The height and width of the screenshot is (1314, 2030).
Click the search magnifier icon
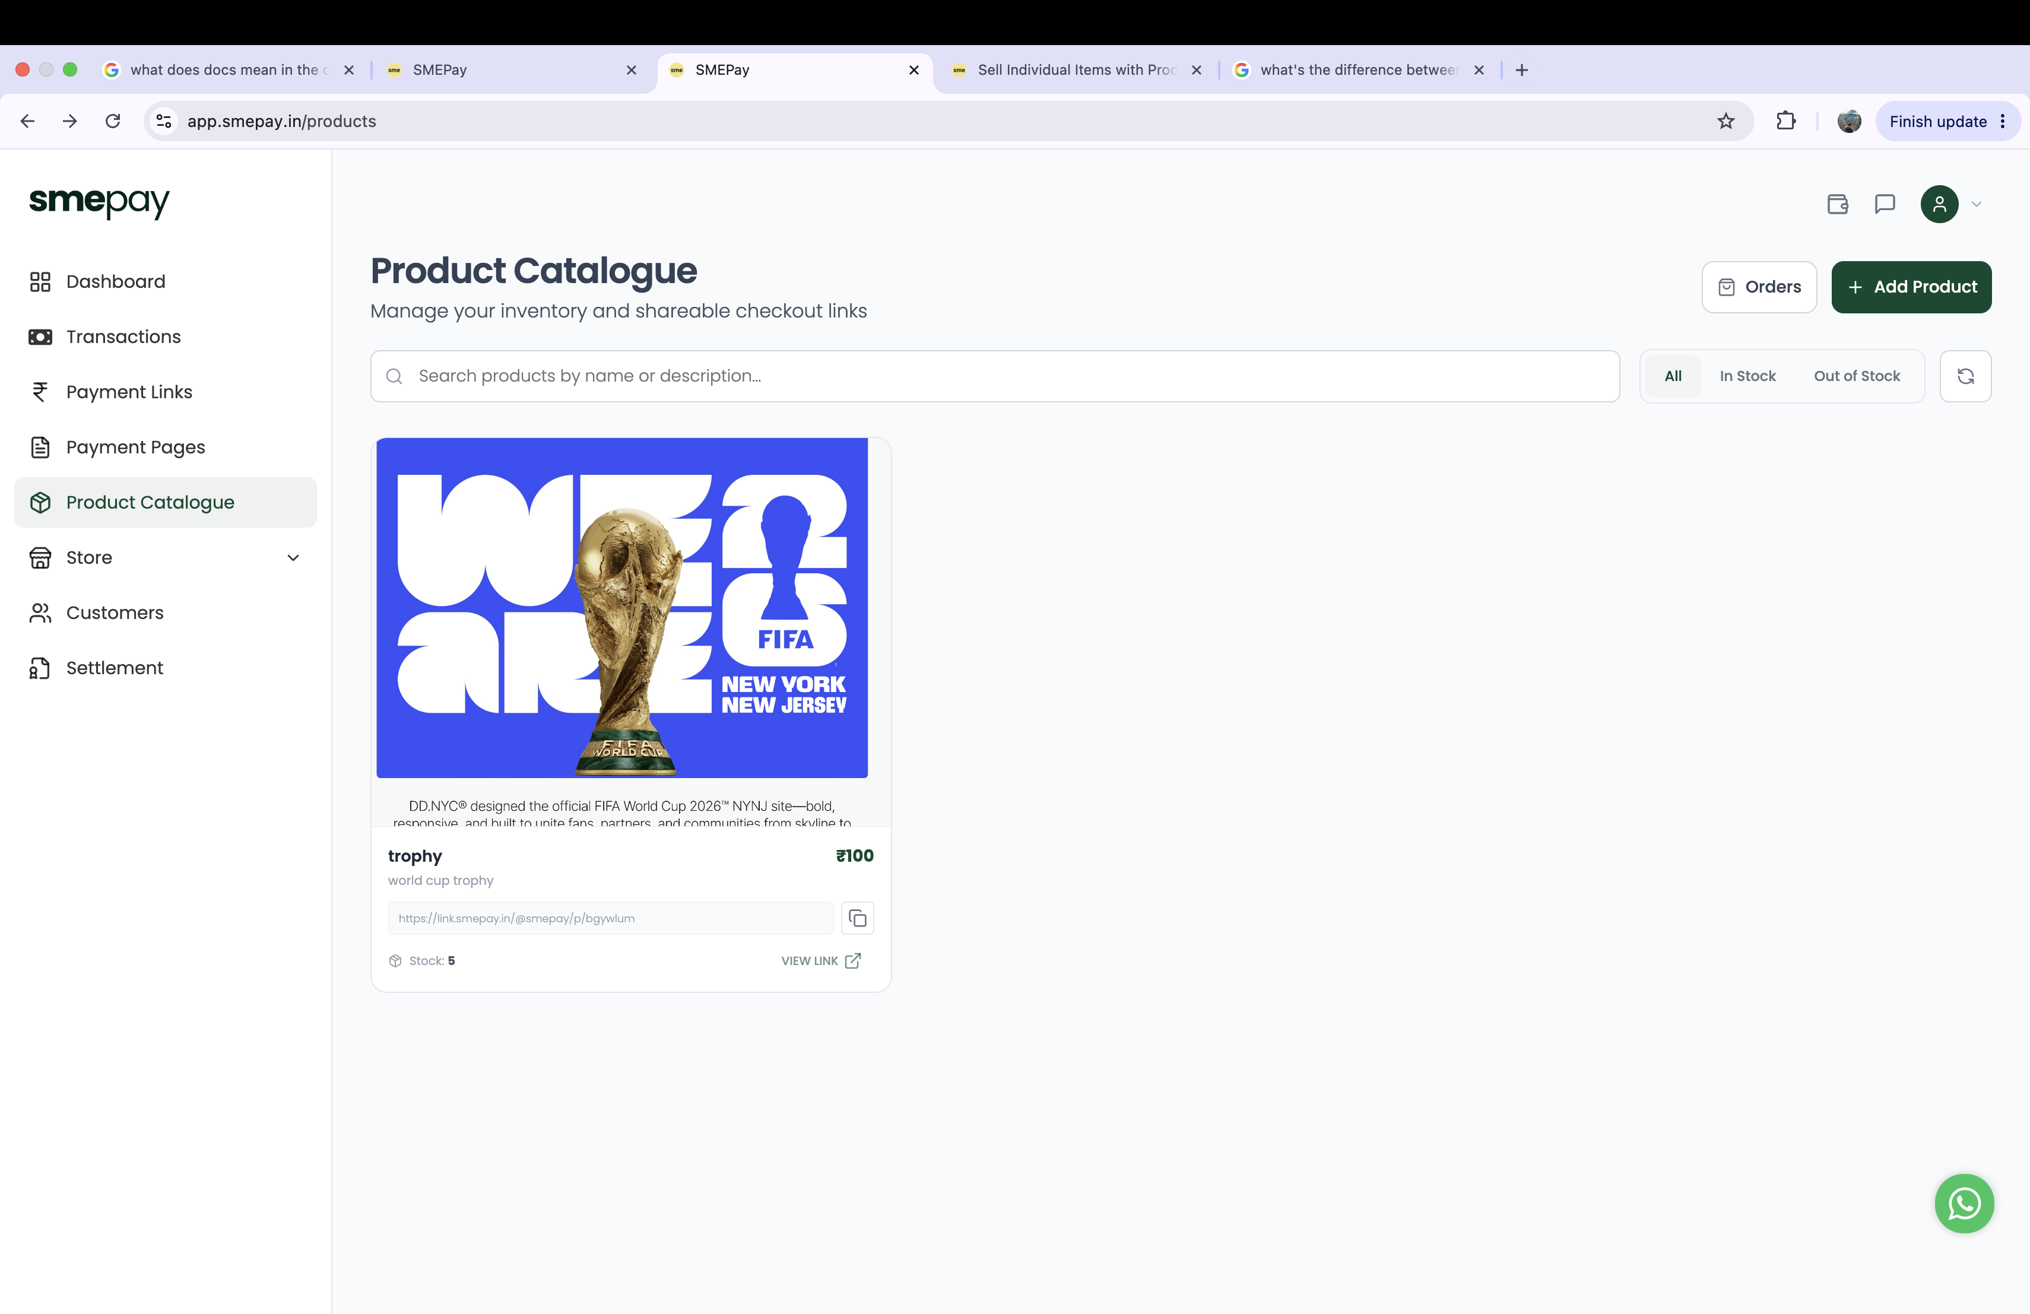394,376
